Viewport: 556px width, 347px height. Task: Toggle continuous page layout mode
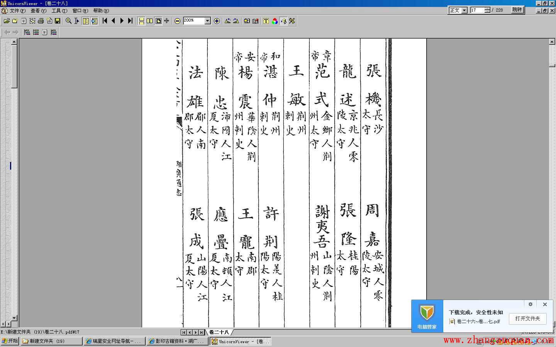(141, 21)
